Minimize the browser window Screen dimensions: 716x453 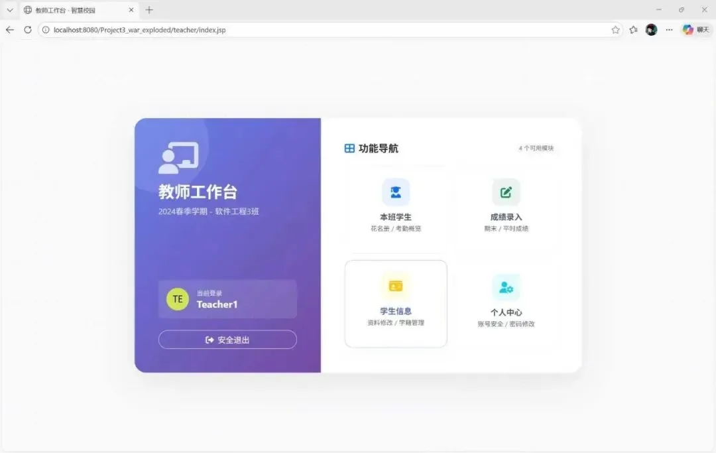click(658, 9)
